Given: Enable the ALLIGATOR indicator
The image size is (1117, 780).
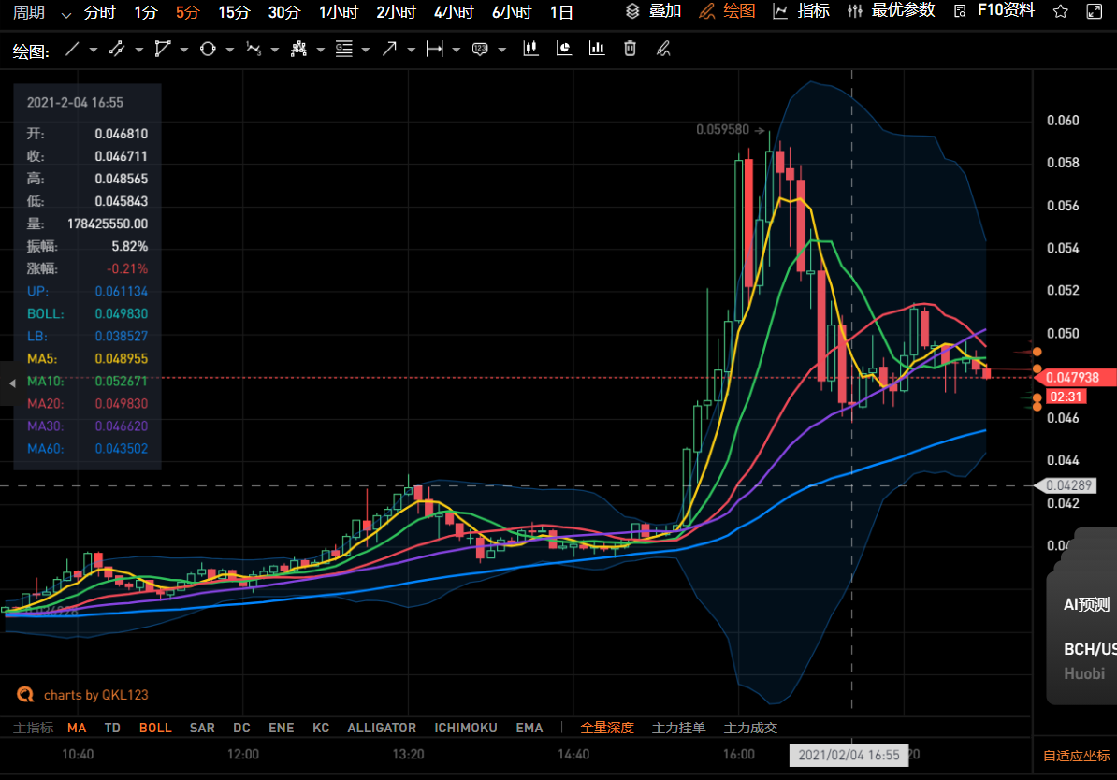Looking at the screenshot, I should click(382, 728).
